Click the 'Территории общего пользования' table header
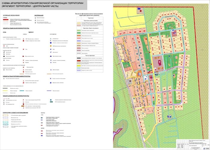Image resolution: width=210 pixels, height=150 pixels. pos(91,28)
